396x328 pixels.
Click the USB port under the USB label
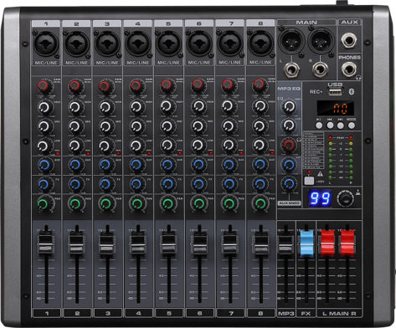pos(335,91)
